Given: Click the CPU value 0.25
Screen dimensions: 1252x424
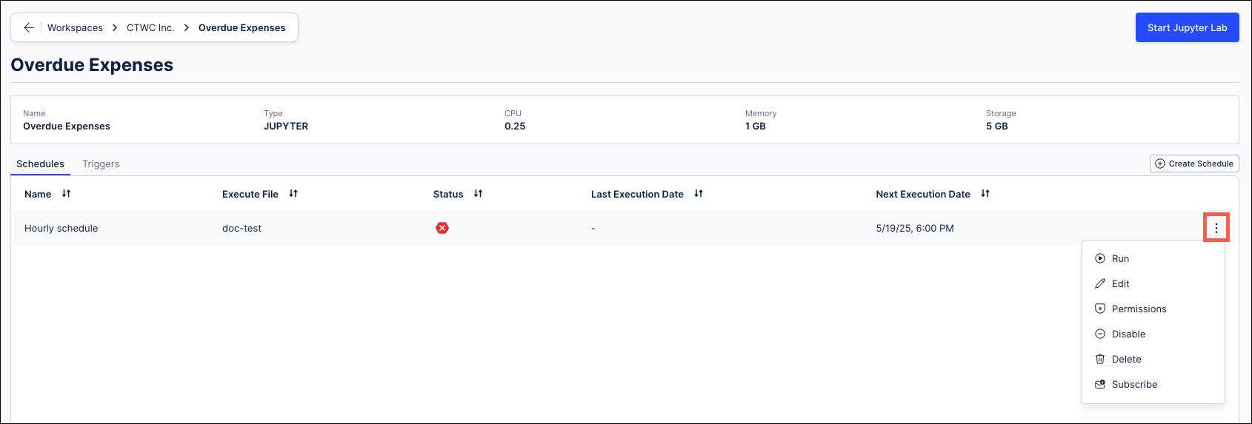Looking at the screenshot, I should click(x=515, y=126).
